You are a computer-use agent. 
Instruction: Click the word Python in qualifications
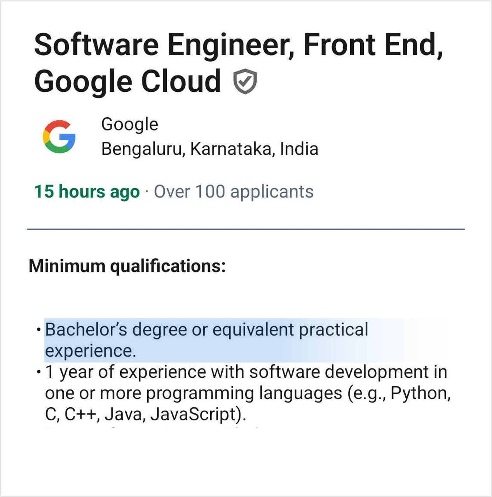[418, 394]
